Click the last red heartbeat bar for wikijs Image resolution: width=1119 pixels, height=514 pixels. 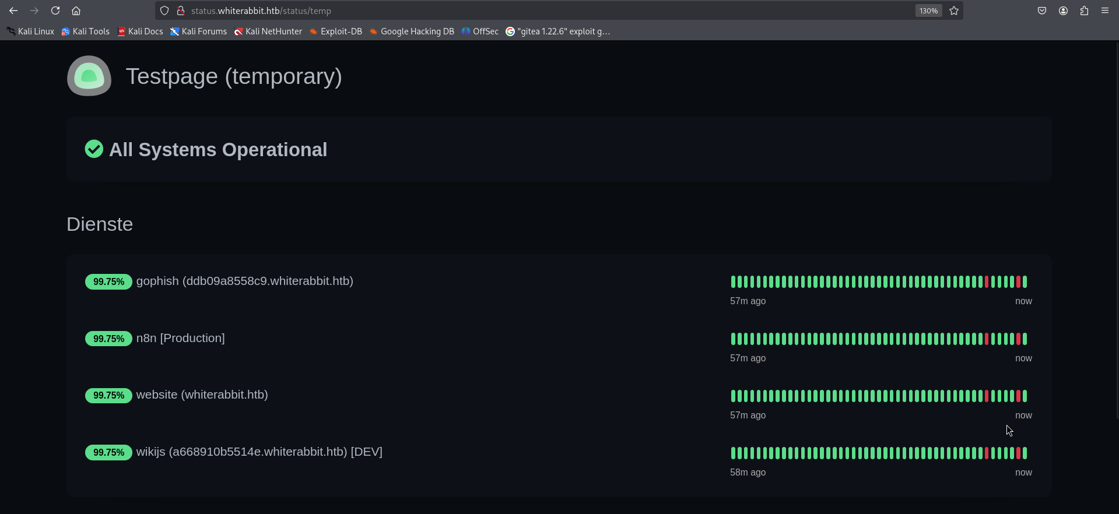1019,453
